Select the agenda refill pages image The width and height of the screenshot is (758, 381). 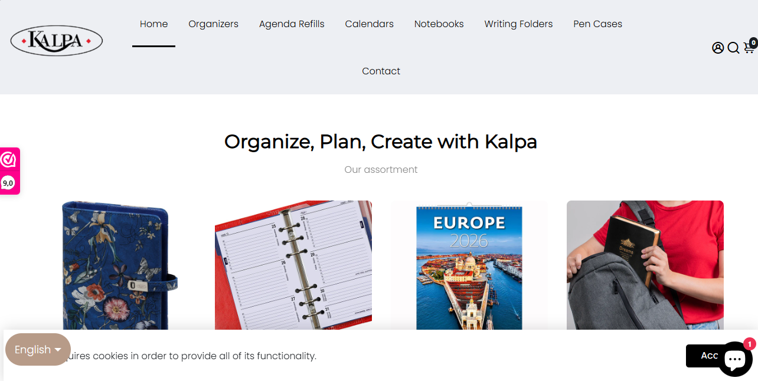pos(293,265)
